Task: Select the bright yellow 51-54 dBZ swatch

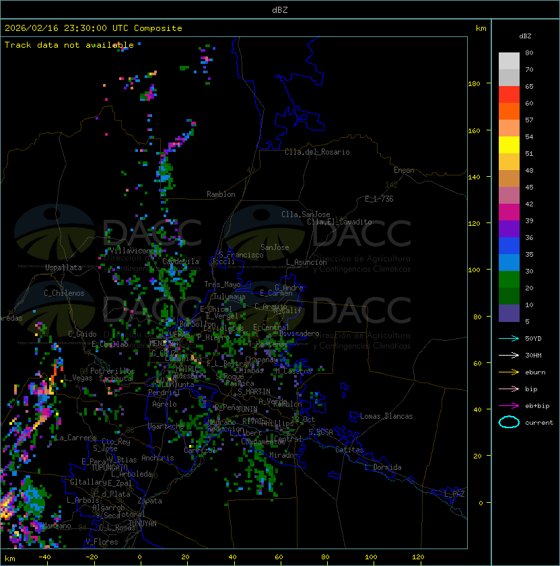Action: point(509,145)
